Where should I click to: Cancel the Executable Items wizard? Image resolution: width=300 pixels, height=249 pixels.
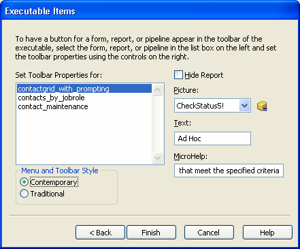click(209, 233)
